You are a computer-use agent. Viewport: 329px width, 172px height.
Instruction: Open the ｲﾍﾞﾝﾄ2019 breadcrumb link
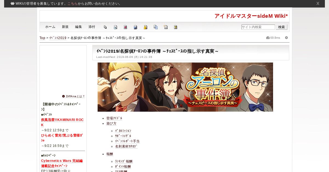pyautogui.click(x=58, y=38)
